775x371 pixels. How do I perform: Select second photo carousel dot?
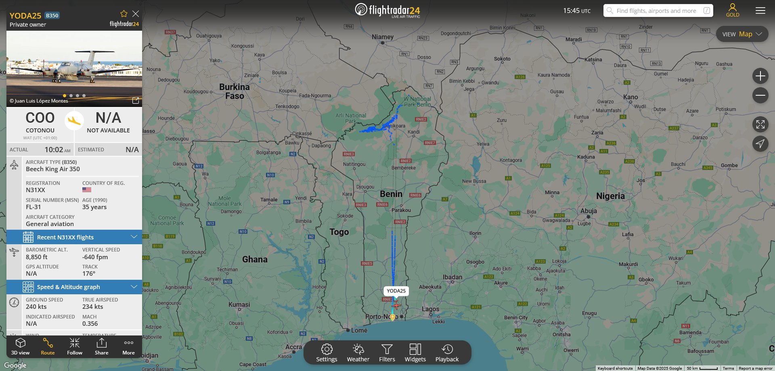[x=71, y=96]
